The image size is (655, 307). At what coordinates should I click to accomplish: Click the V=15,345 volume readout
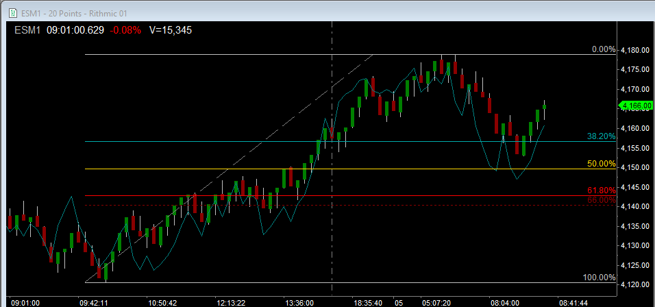[171, 30]
